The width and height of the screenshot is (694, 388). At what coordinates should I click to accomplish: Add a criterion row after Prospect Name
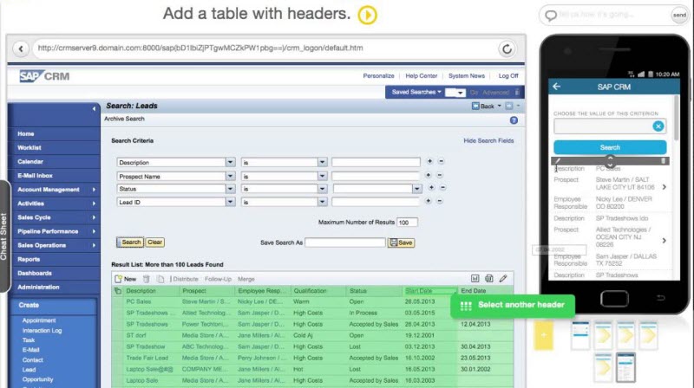click(428, 176)
